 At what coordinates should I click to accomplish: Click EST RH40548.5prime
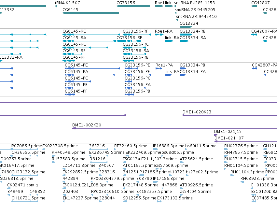pyautogui.click(x=69, y=152)
